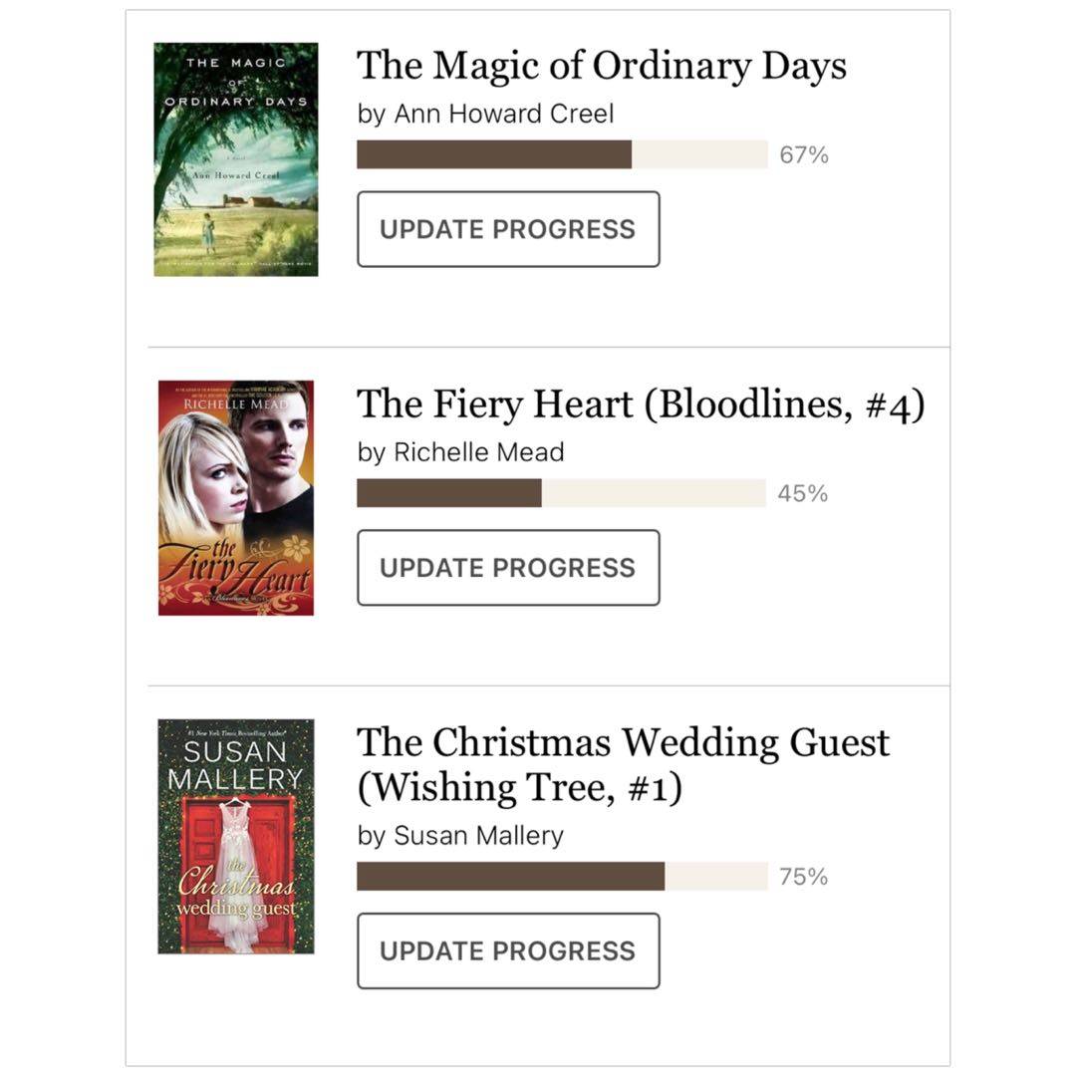
Task: Click the filled part of 45% progress bar
Action: [449, 493]
